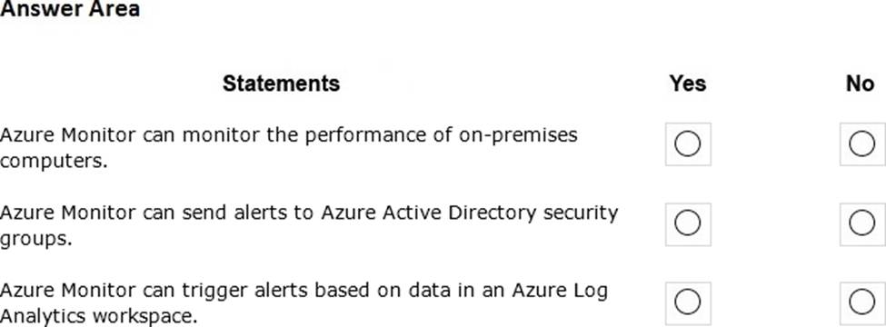Click the No column header
886x327 pixels.
click(x=860, y=84)
